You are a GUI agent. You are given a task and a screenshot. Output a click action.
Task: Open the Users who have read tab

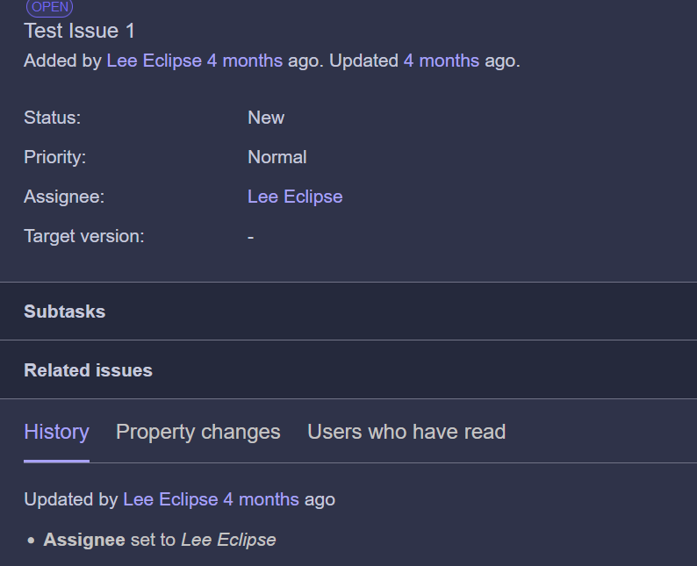point(406,432)
